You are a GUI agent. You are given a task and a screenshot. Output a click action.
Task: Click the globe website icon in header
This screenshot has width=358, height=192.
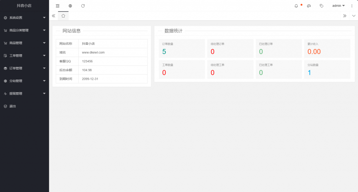pos(70,6)
